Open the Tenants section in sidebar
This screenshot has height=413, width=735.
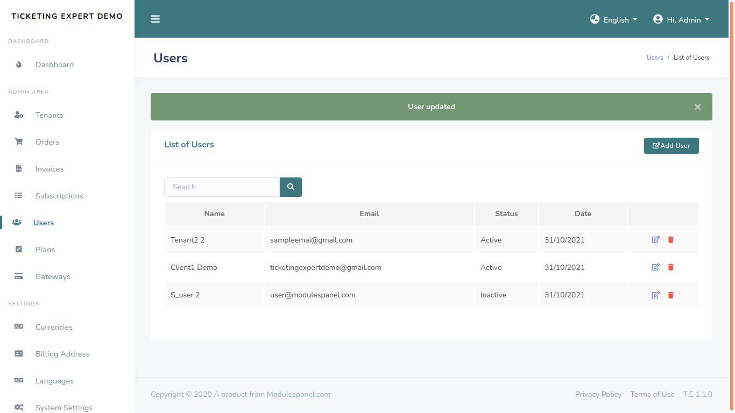pos(49,115)
